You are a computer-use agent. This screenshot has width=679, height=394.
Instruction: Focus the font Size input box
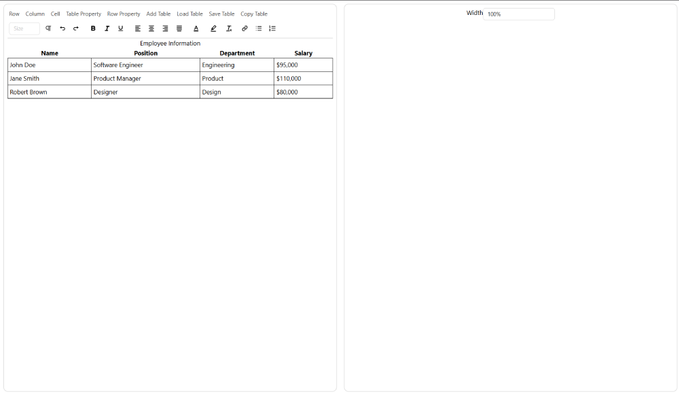(x=24, y=29)
